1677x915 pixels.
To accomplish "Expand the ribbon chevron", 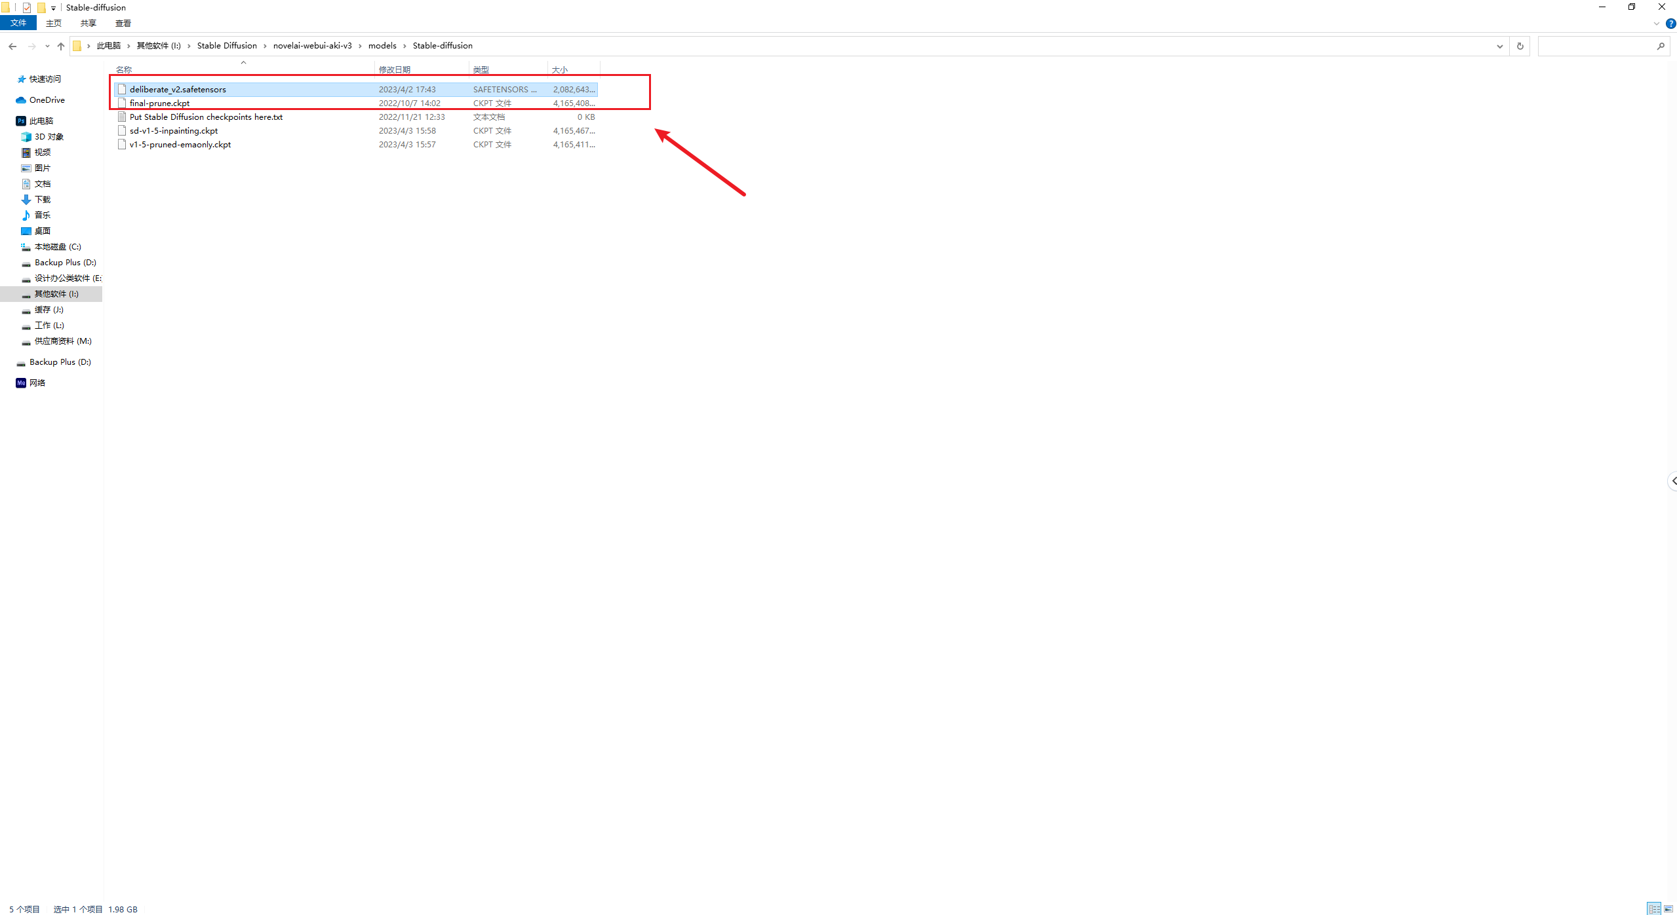I will [x=1657, y=24].
